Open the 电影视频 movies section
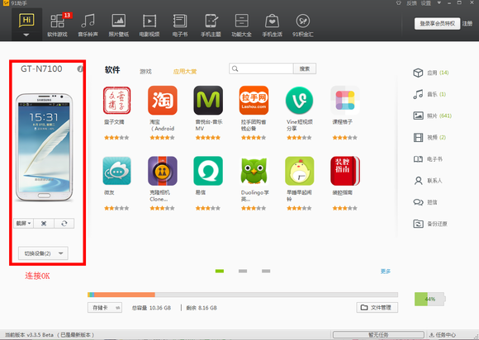This screenshot has width=479, height=340. [149, 26]
